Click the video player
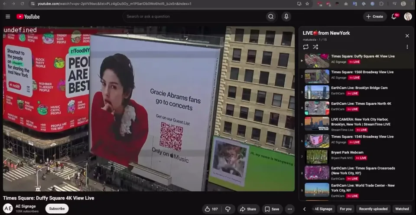The image size is (416, 215). pyautogui.click(x=149, y=109)
